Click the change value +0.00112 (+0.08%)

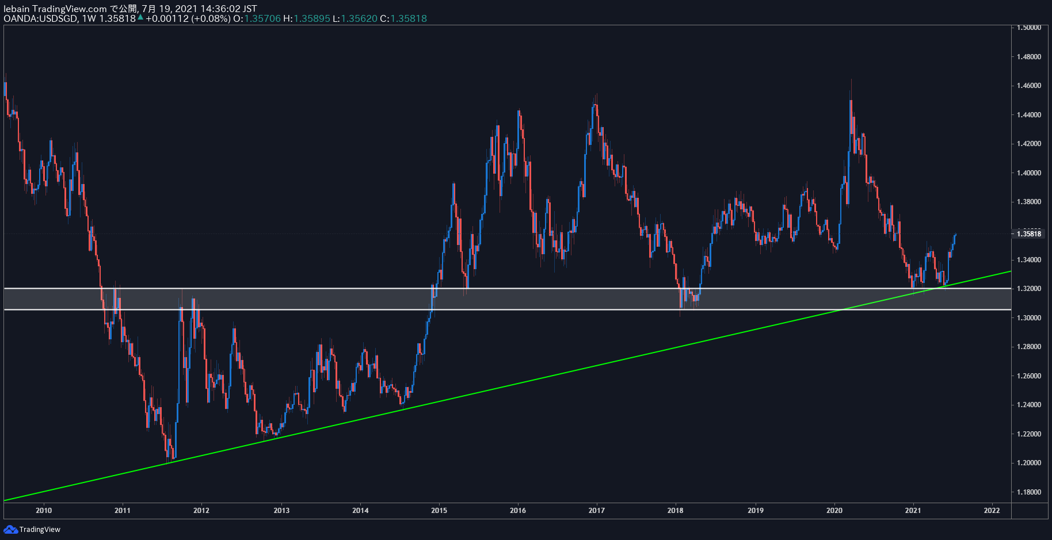[x=188, y=18]
